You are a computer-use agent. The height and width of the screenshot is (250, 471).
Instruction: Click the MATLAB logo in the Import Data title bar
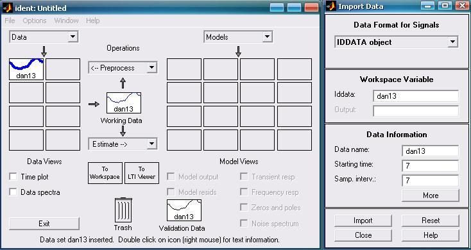point(331,6)
